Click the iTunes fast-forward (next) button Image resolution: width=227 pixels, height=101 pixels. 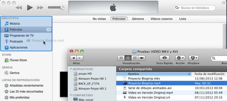coord(40,8)
